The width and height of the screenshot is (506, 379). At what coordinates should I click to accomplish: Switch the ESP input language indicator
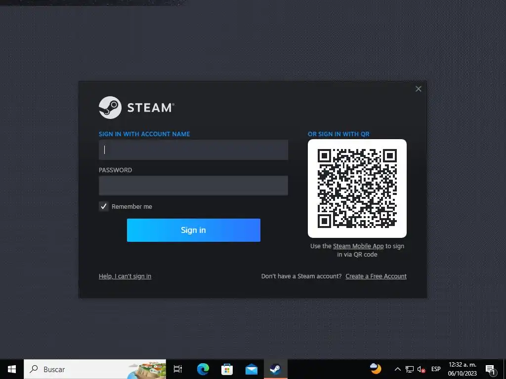[x=436, y=369]
